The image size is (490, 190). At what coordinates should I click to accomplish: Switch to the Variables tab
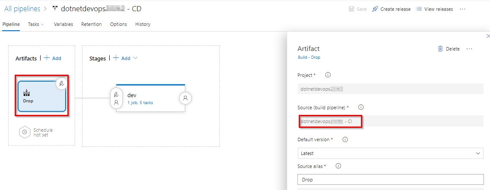63,24
